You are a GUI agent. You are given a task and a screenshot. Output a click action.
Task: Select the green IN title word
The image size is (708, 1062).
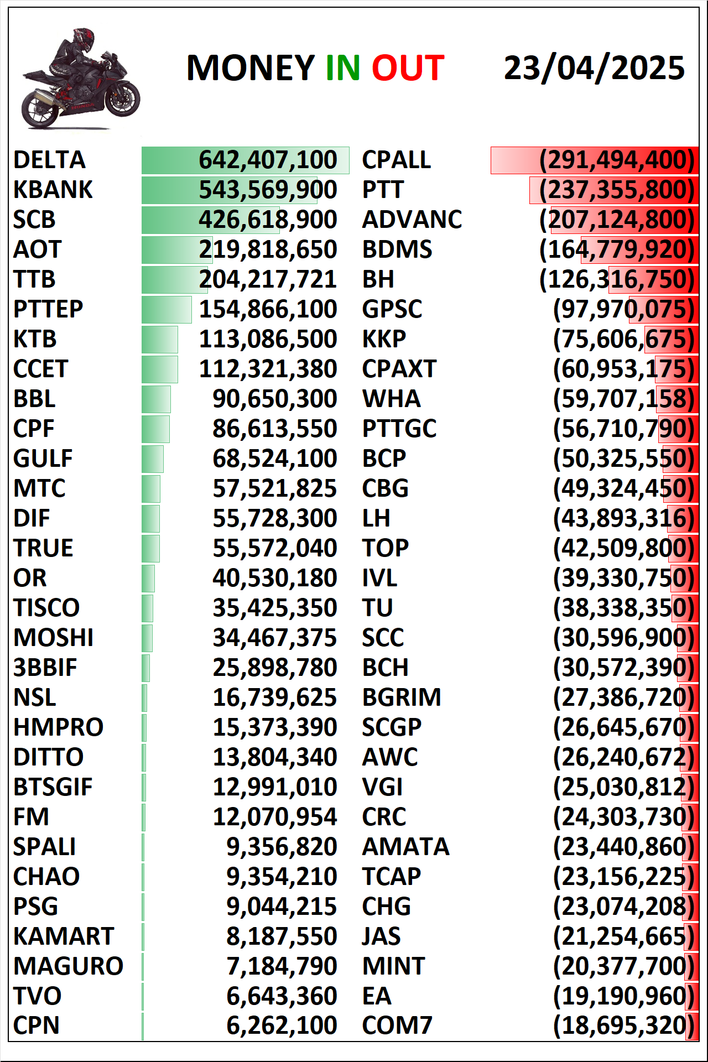(x=343, y=68)
